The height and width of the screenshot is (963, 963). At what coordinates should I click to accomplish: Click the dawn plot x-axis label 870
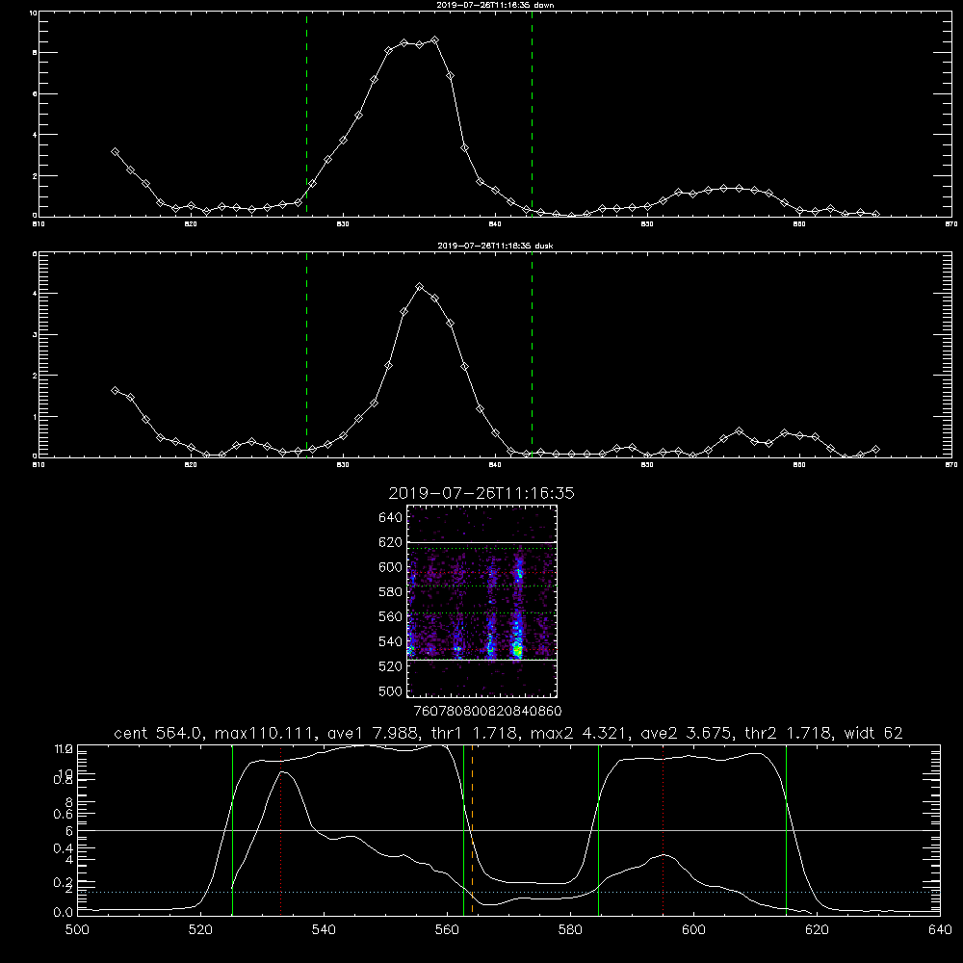pyautogui.click(x=950, y=224)
